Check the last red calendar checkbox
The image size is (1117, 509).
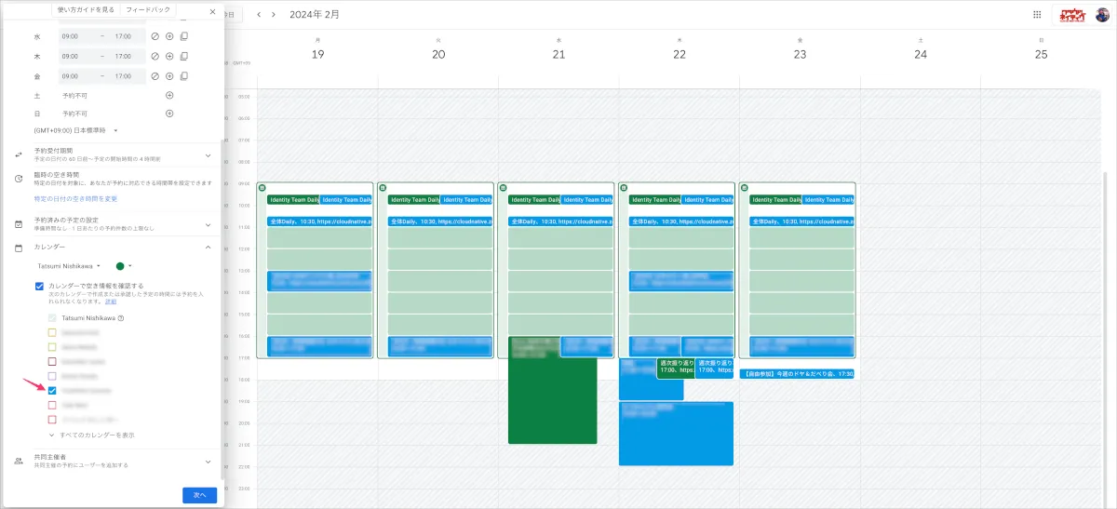(52, 420)
